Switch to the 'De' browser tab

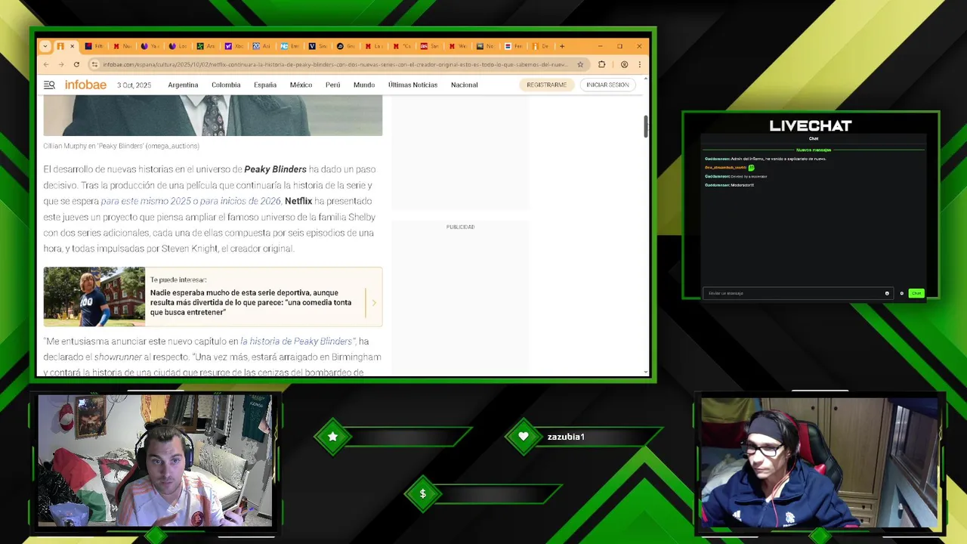[x=541, y=46]
